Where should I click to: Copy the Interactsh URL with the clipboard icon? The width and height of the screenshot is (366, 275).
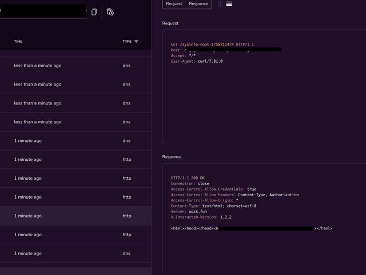94,12
